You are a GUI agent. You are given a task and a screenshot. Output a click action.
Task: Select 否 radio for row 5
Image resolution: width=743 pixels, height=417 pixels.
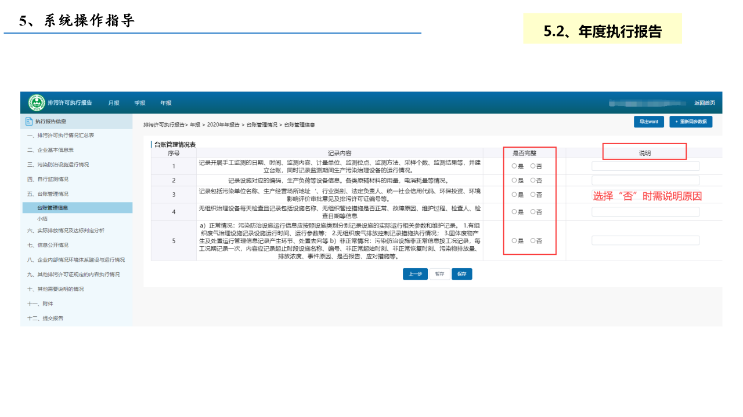click(x=533, y=241)
